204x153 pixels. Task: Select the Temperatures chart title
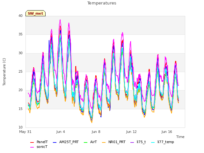[102, 3]
